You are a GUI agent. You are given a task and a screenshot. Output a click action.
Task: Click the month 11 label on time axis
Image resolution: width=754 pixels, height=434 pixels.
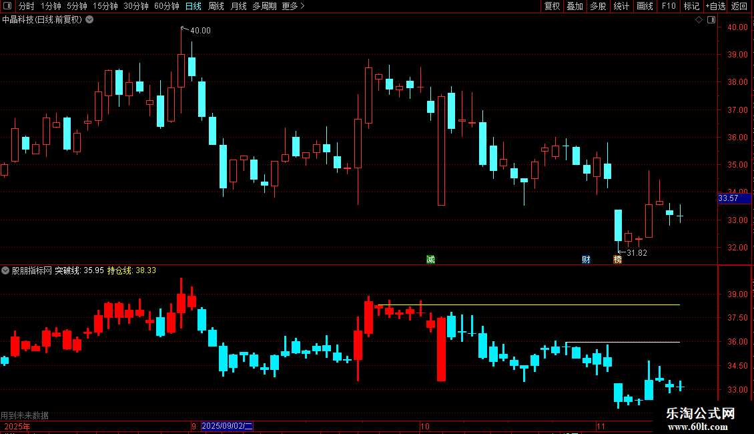(x=600, y=426)
